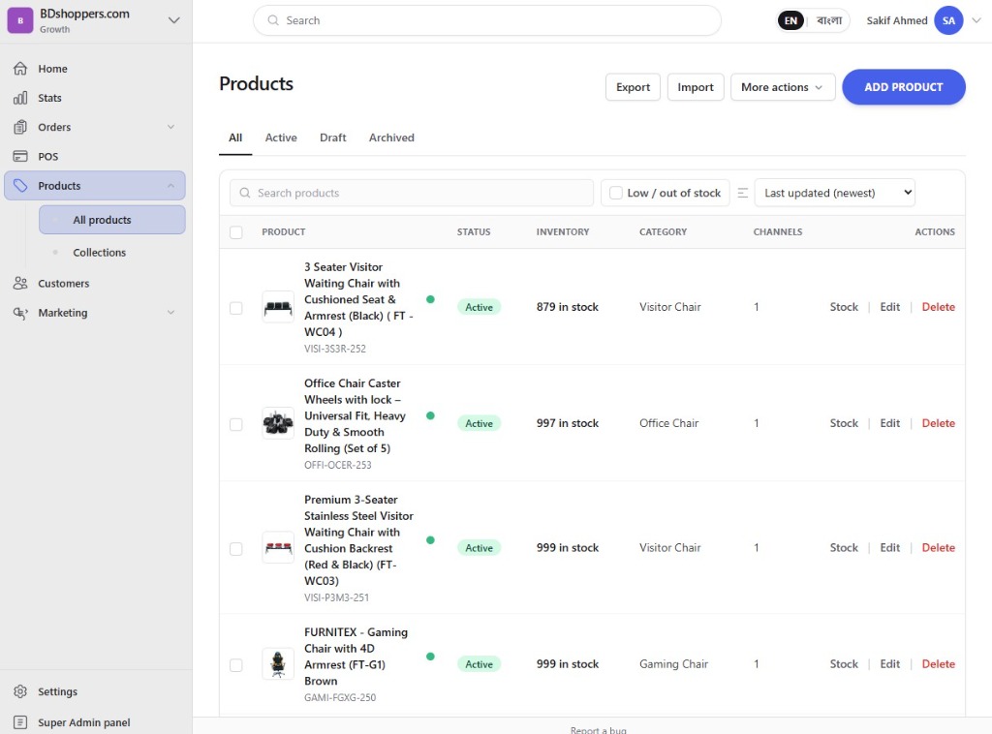Viewport: 992px width, 734px height.
Task: Open the Office Chair Caster Wheels thumbnail
Action: (x=278, y=423)
